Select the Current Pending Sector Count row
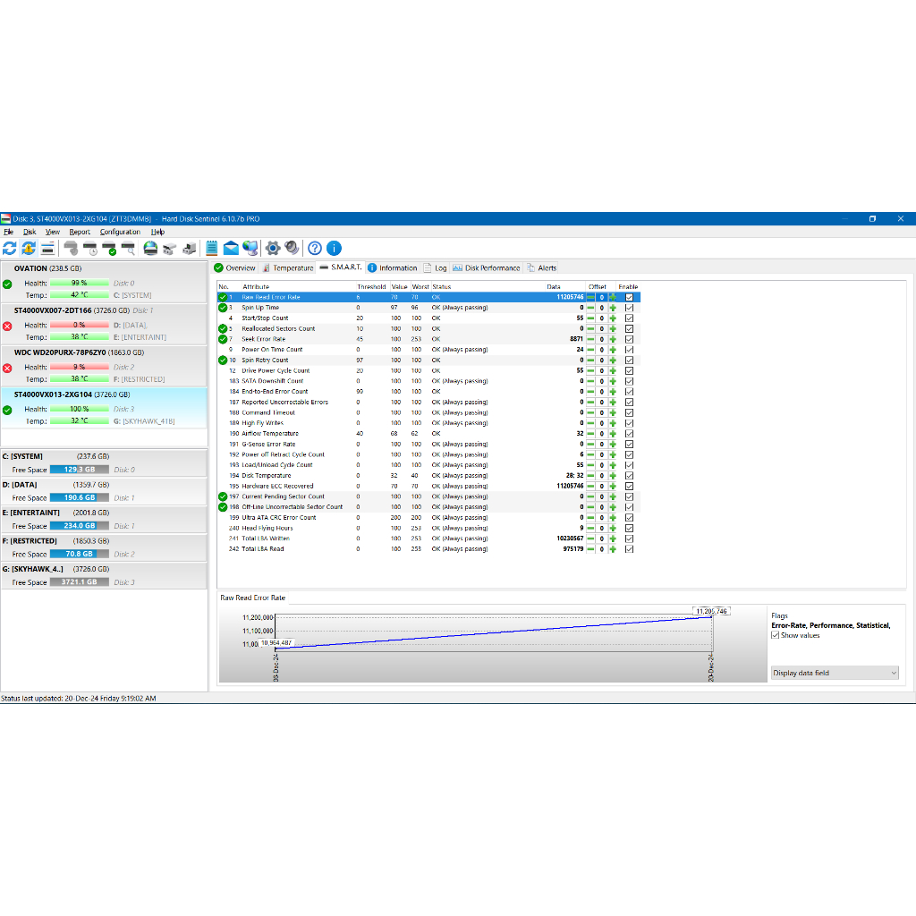This screenshot has height=916, width=916. [429, 496]
